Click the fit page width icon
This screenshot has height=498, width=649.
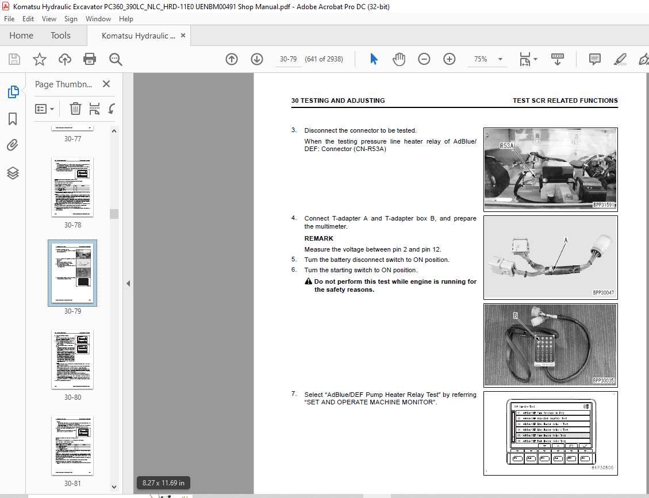525,59
